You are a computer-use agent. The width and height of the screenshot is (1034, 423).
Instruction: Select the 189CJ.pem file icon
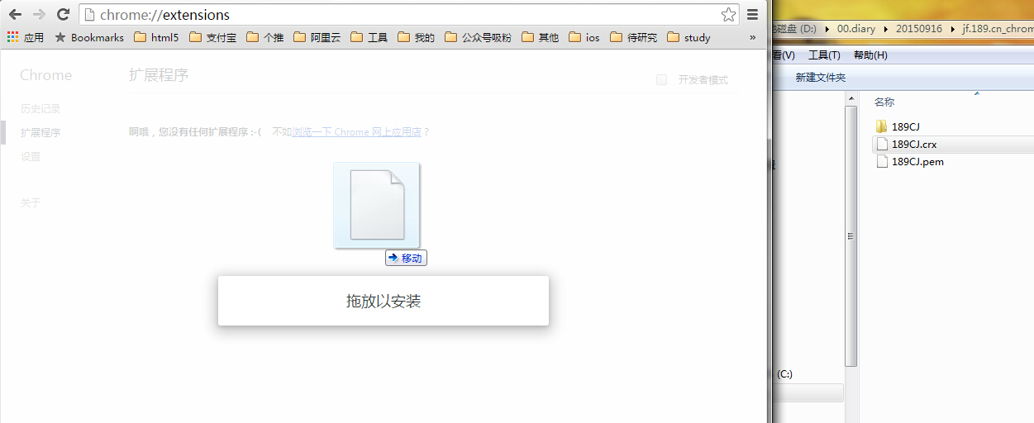coord(882,161)
